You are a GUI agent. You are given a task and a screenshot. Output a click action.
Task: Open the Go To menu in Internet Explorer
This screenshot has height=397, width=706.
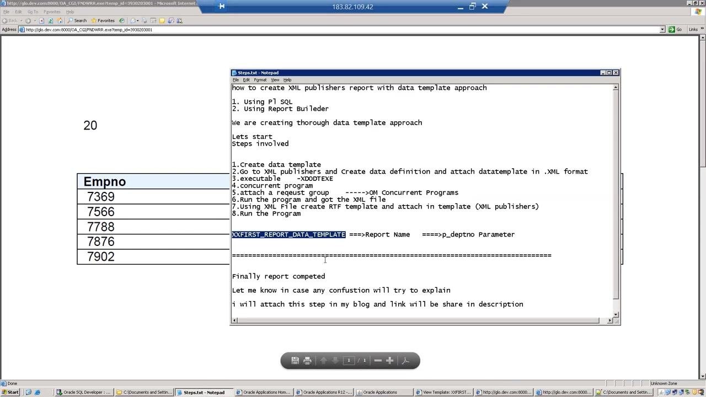pyautogui.click(x=33, y=12)
